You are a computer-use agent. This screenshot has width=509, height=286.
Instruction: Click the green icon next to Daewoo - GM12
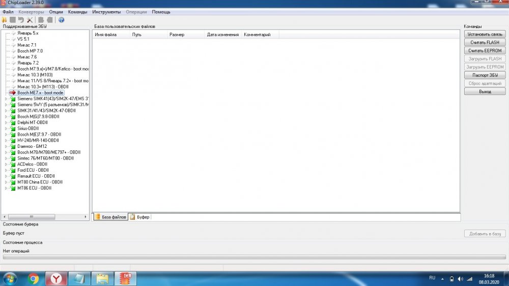(13, 146)
